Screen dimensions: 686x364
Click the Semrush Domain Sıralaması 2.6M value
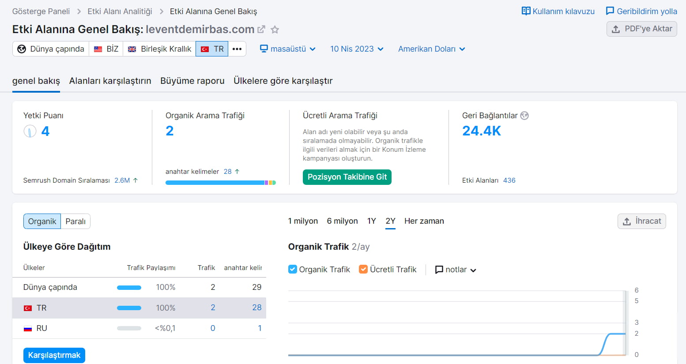(x=122, y=180)
